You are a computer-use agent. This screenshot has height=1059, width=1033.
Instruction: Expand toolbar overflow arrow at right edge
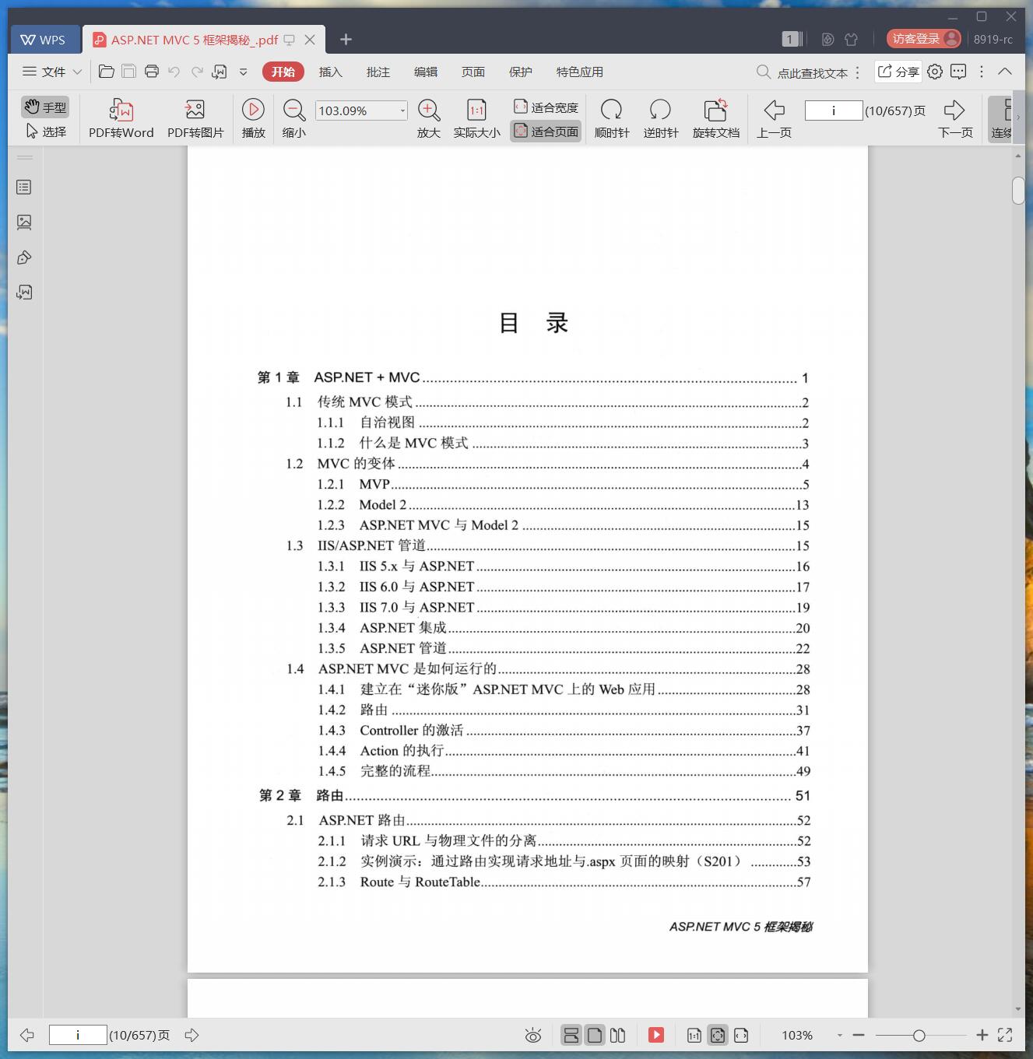point(1018,118)
